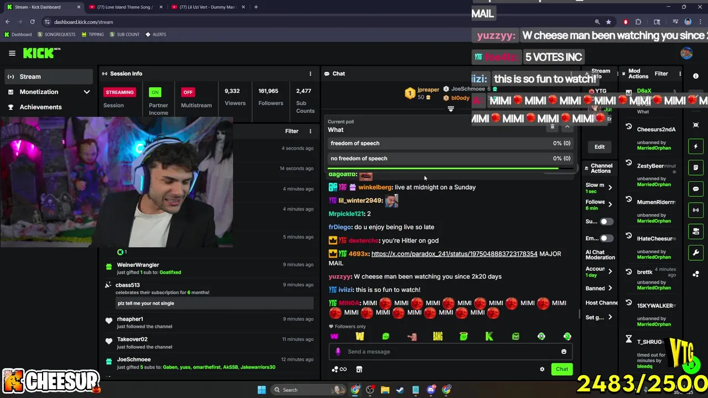The image size is (708, 398).
Task: Insert the yellow W emote
Action: 360,336
